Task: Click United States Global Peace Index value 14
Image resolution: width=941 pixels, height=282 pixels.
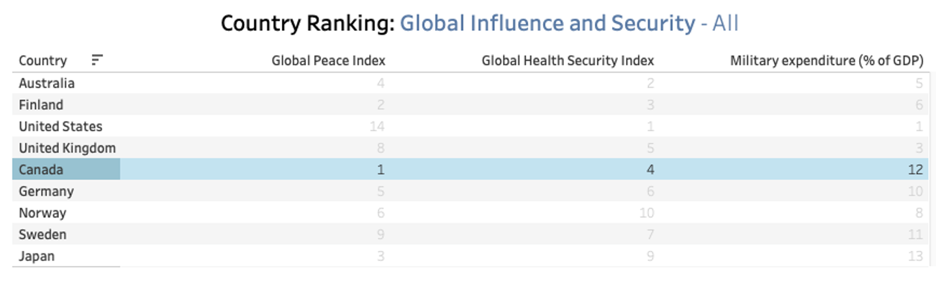Action: [x=377, y=127]
